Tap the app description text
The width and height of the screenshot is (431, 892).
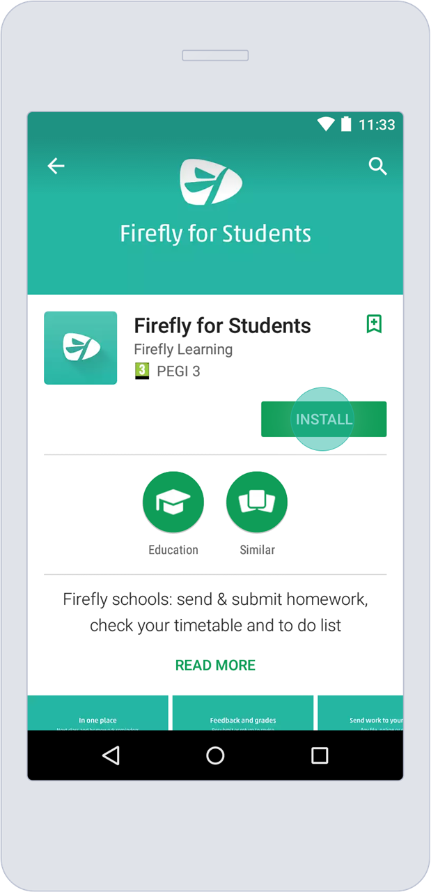tap(215, 612)
